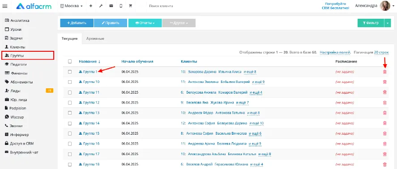Image resolution: width=397 pixels, height=169 pixels.
Task: Expand 'и ещё 9' in Группа 10 row
Action: click(x=258, y=82)
